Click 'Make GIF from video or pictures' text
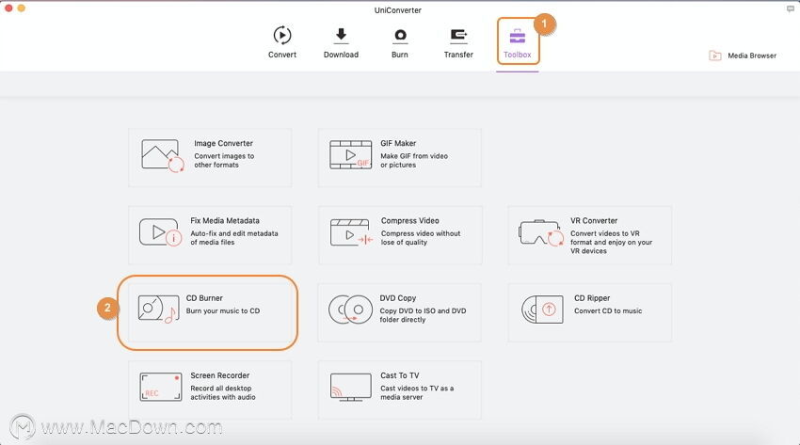Viewport: 800px width, 445px height. pyautogui.click(x=414, y=161)
